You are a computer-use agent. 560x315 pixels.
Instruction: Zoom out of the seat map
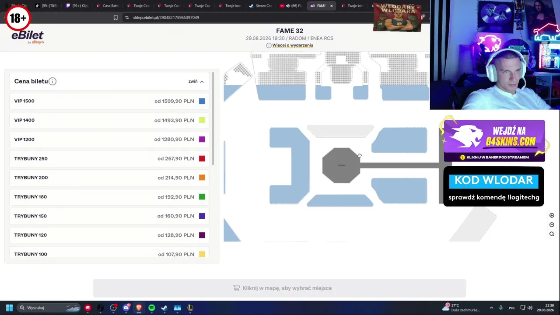coord(552,224)
